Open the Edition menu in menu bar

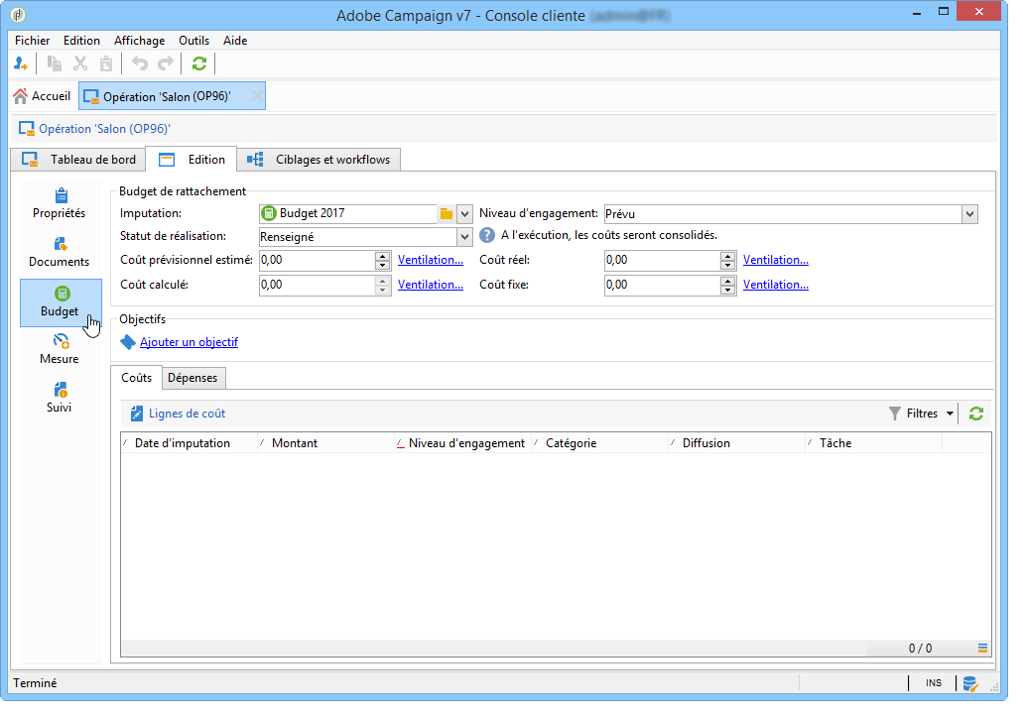click(x=81, y=41)
